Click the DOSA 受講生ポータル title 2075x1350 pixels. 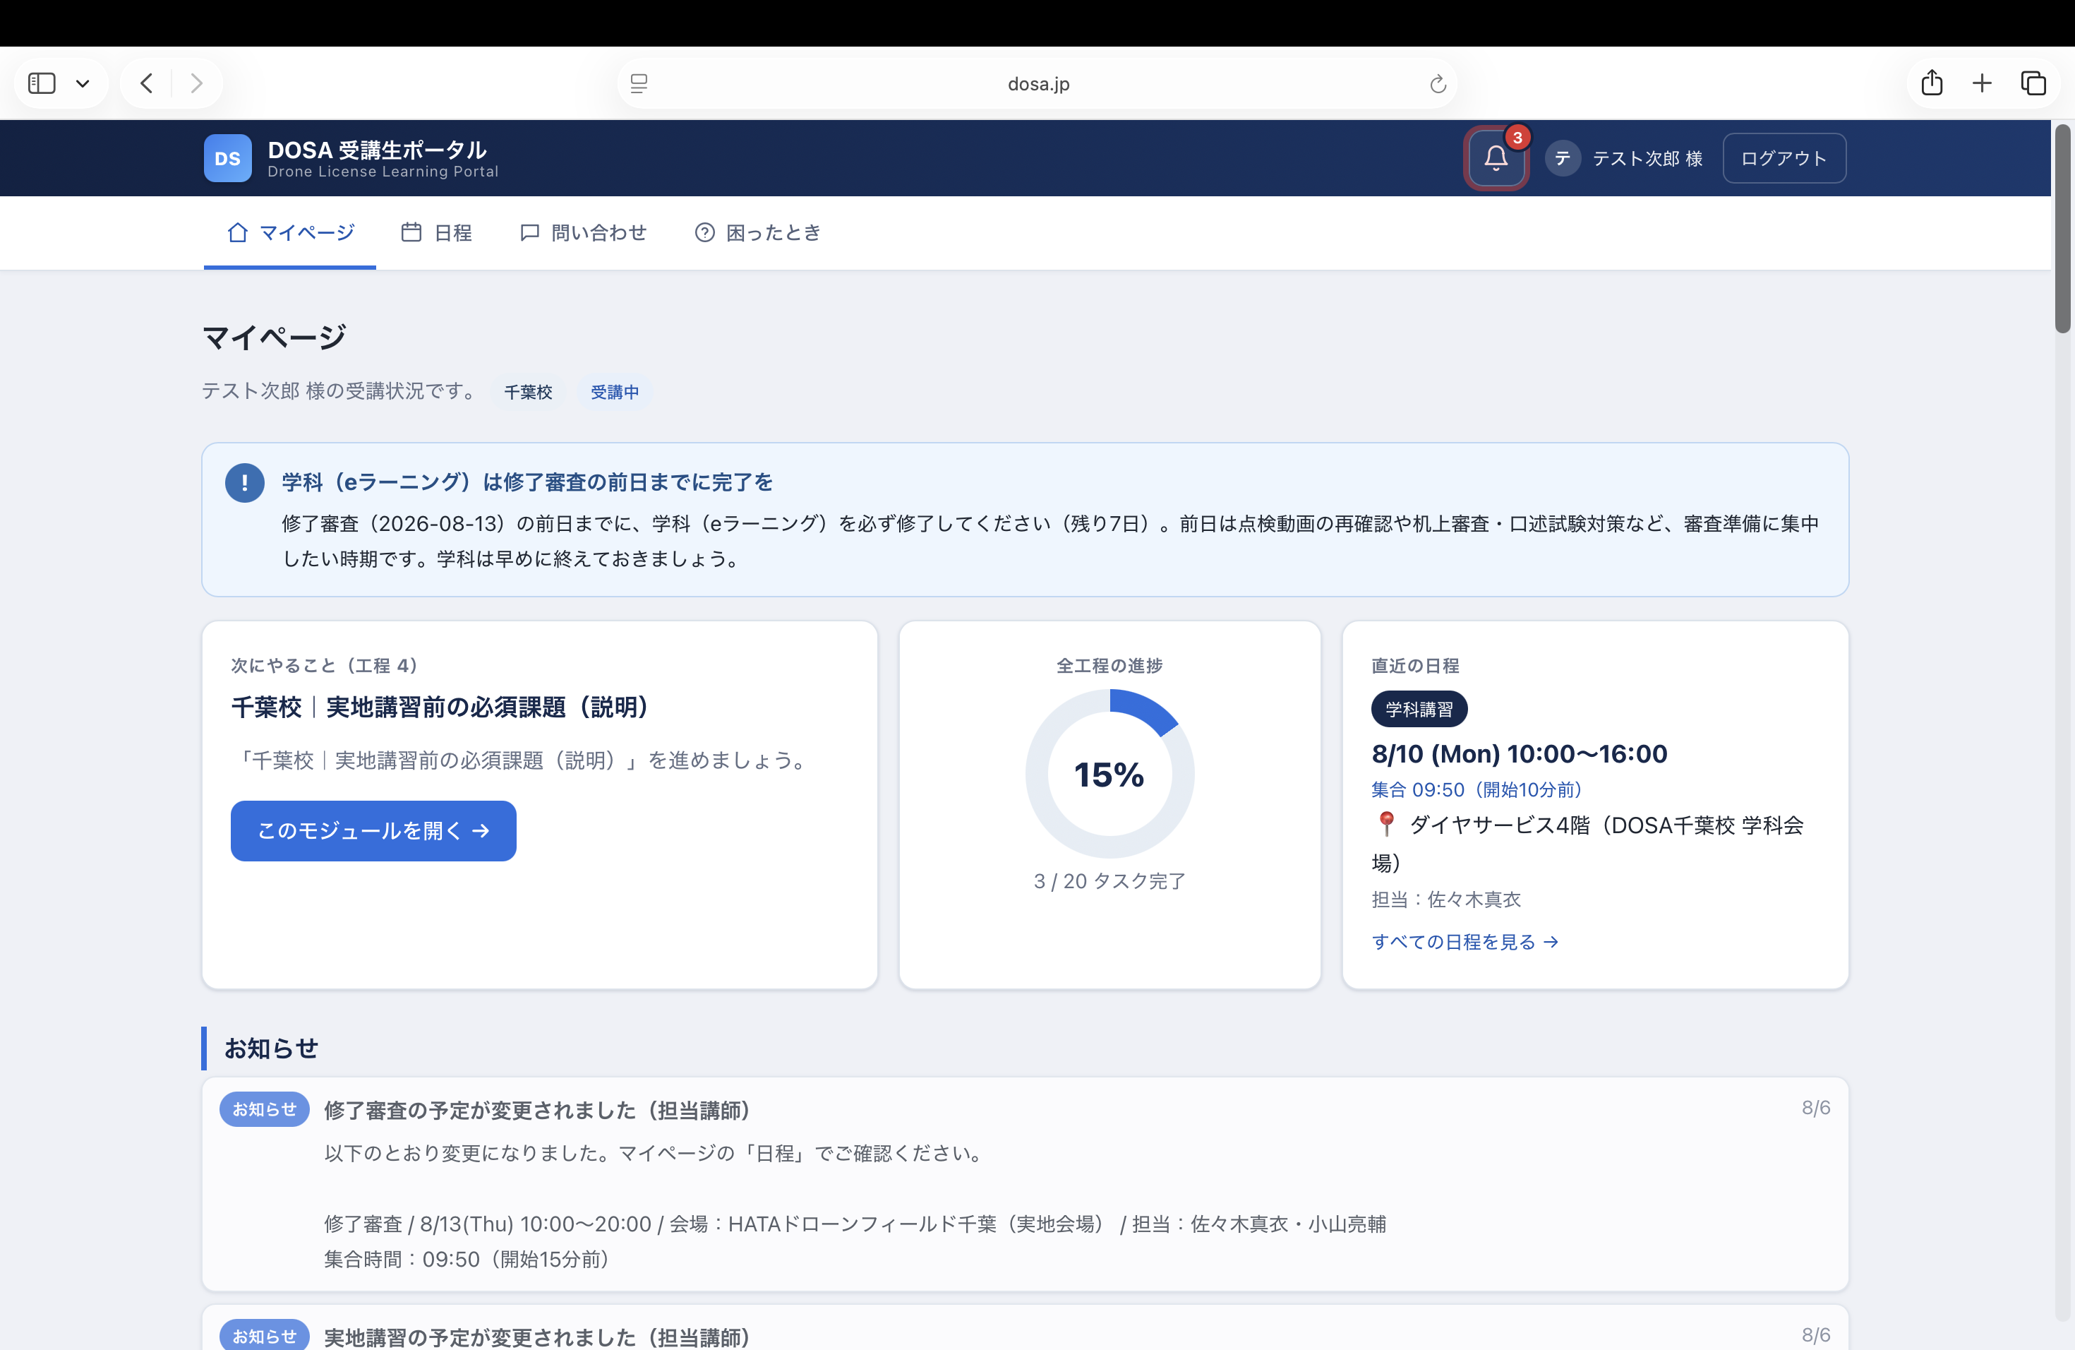coord(377,149)
